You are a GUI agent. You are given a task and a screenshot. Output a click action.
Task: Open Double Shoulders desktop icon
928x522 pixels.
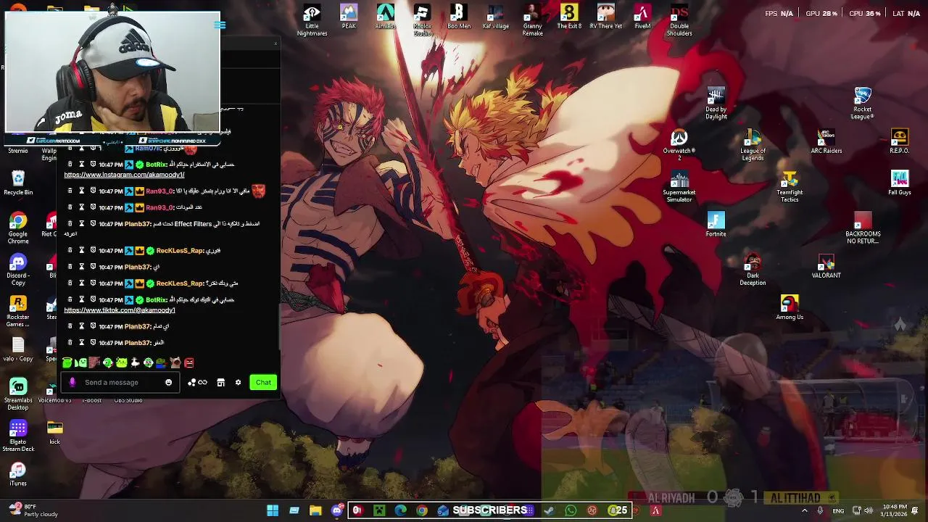click(679, 20)
